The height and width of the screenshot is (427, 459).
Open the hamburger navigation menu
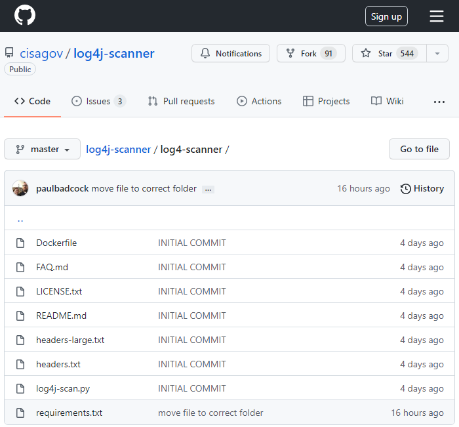point(437,16)
